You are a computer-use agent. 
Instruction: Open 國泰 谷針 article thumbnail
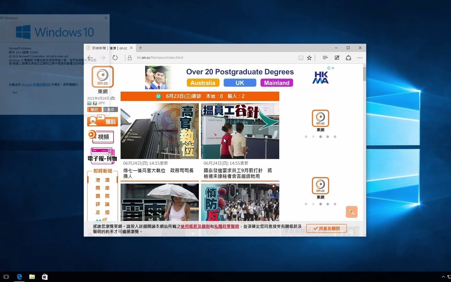[x=240, y=131]
